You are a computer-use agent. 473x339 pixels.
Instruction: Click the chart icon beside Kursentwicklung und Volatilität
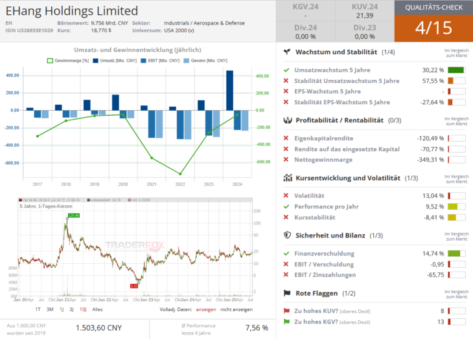tap(288, 178)
